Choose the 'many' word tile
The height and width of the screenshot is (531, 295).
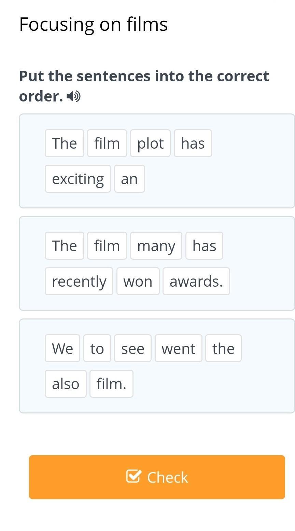point(156,246)
